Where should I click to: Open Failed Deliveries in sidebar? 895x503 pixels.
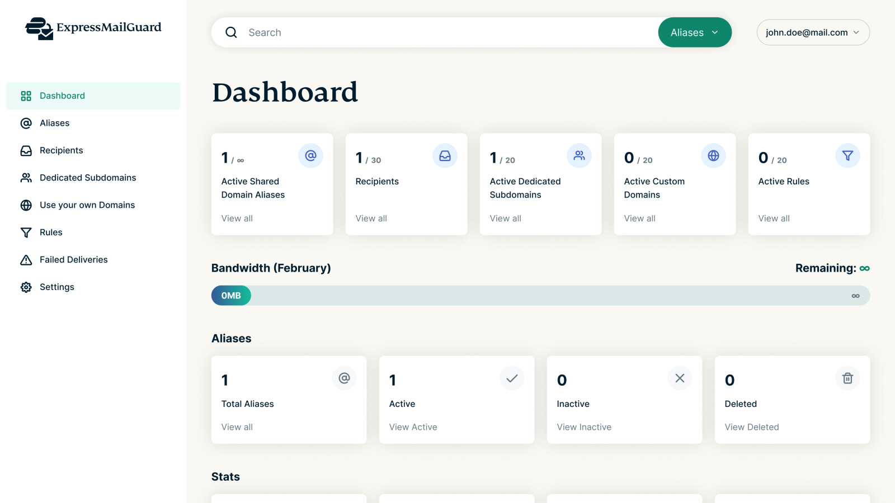tap(73, 260)
